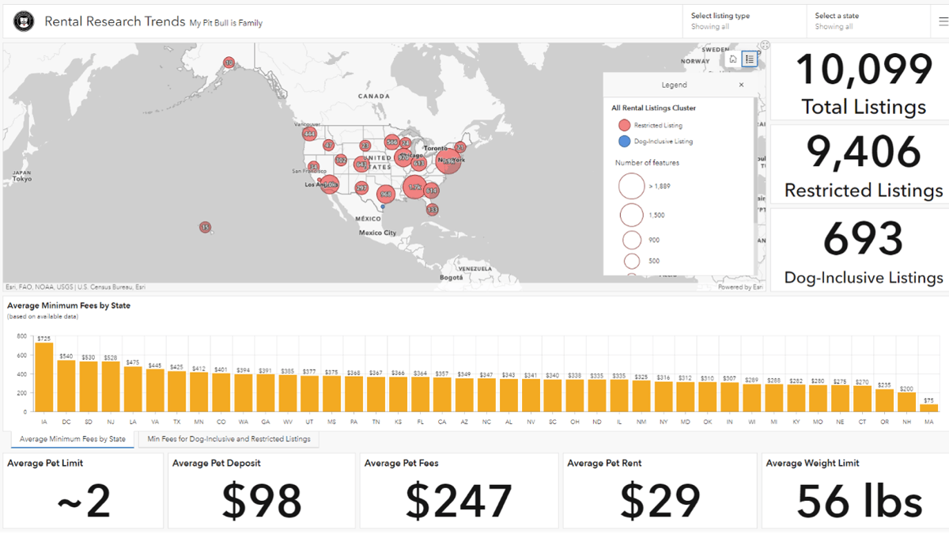Select the cluster marker labeled 444
Screen dimensions: 949x534
[309, 134]
